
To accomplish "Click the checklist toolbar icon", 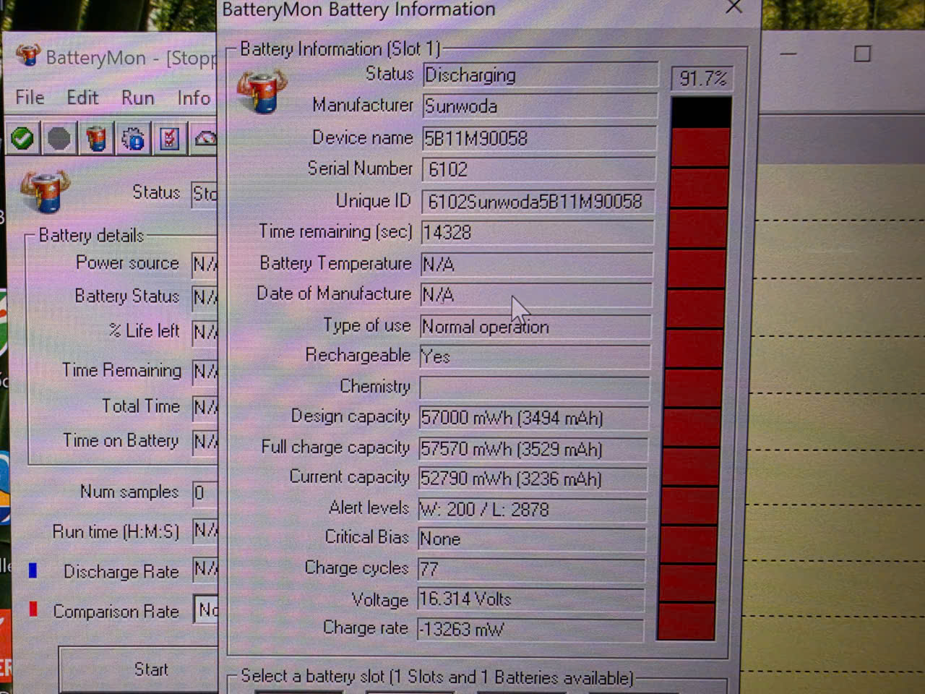I will point(170,139).
